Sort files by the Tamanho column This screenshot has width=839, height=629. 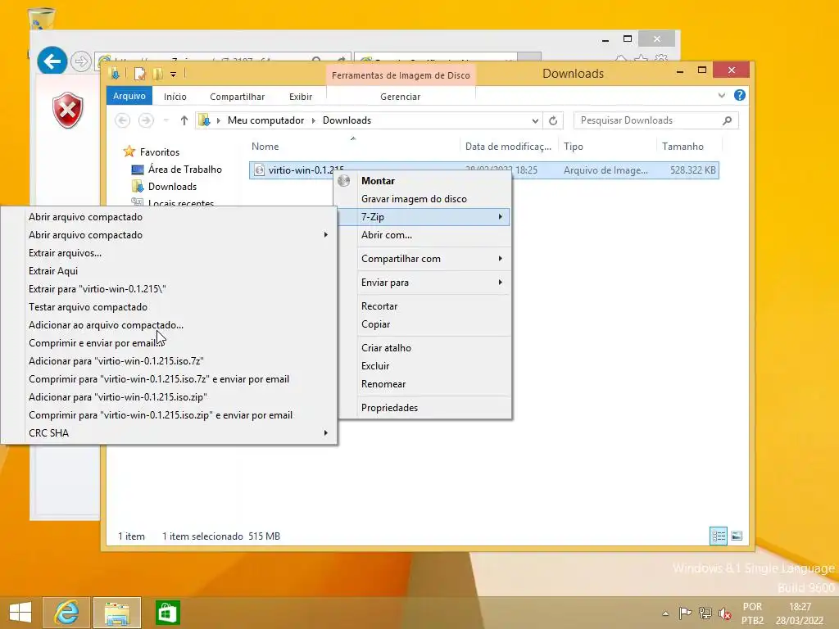683,146
